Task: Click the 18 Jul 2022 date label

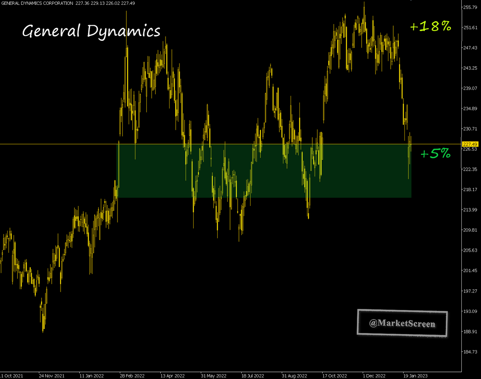Action: (253, 376)
